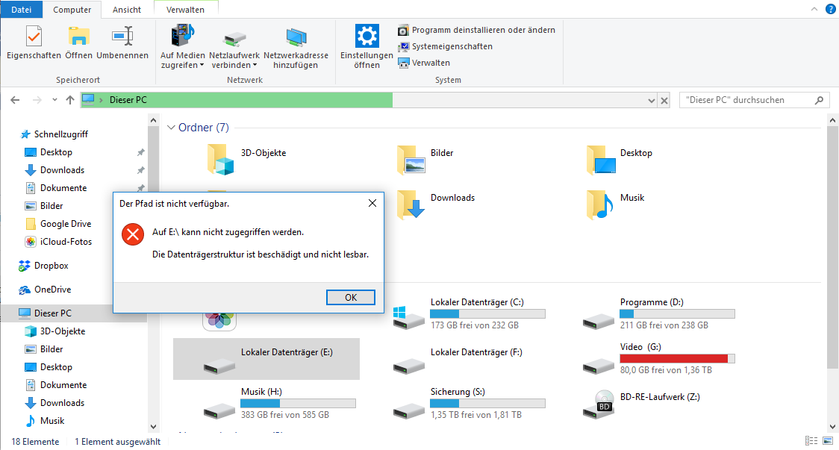Switch to details view icon in status bar

coord(811,441)
